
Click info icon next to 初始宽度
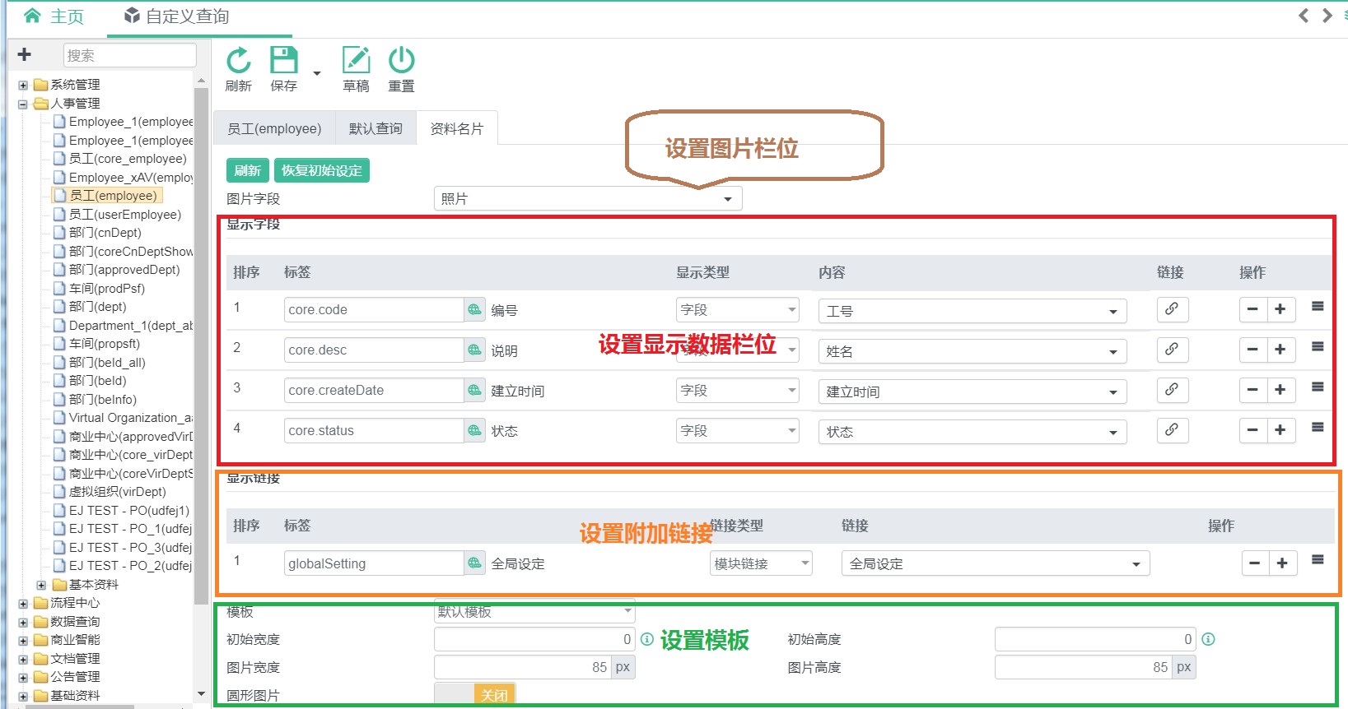tap(647, 639)
